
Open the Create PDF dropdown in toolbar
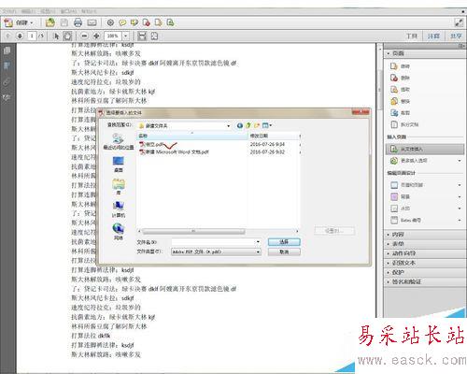tap(19, 22)
